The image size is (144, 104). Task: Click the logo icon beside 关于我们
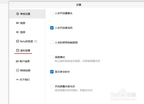[17, 79]
